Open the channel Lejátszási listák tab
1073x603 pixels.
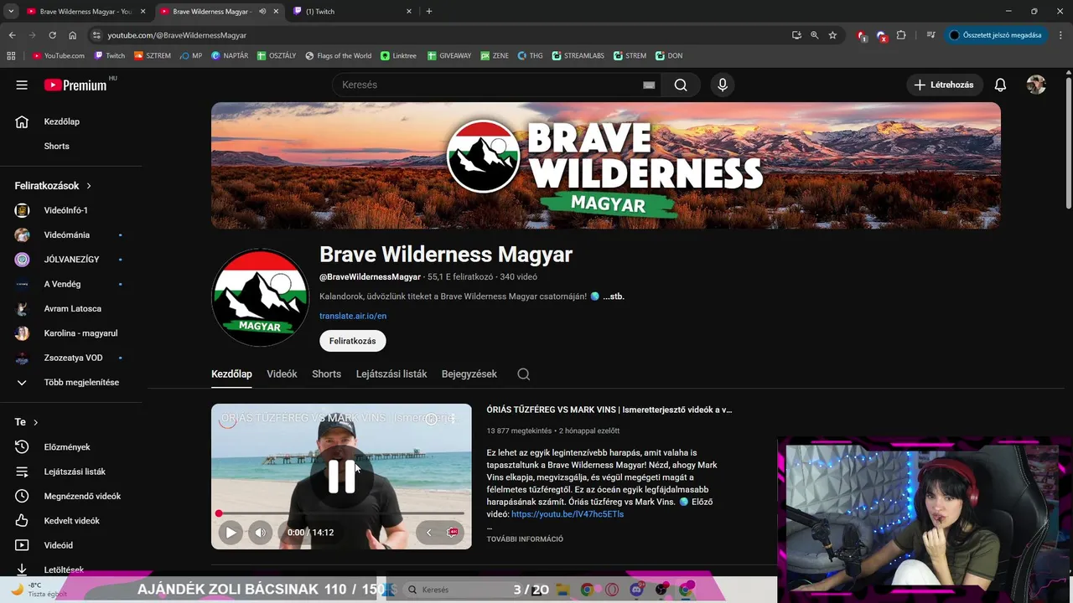(391, 374)
